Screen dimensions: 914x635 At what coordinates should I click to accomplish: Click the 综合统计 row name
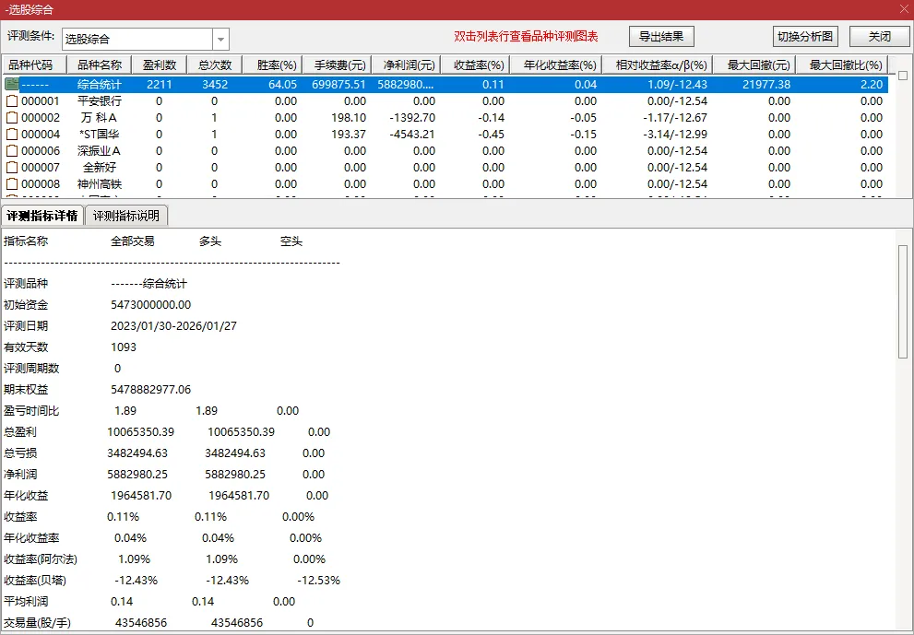tap(100, 84)
